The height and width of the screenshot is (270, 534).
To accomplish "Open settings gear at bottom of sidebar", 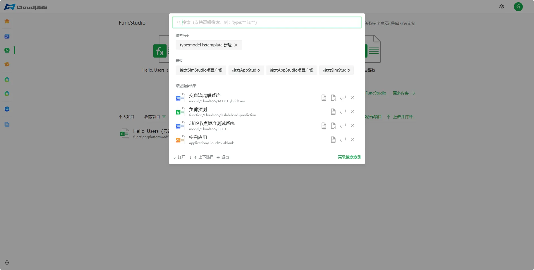I will (7, 262).
